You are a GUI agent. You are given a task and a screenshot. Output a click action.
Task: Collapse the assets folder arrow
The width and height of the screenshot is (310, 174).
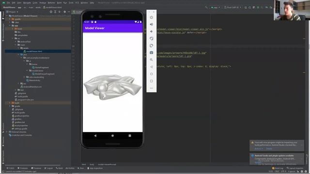pyautogui.click(x=18, y=48)
